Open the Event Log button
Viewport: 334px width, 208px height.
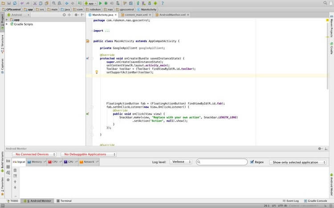click(291, 201)
